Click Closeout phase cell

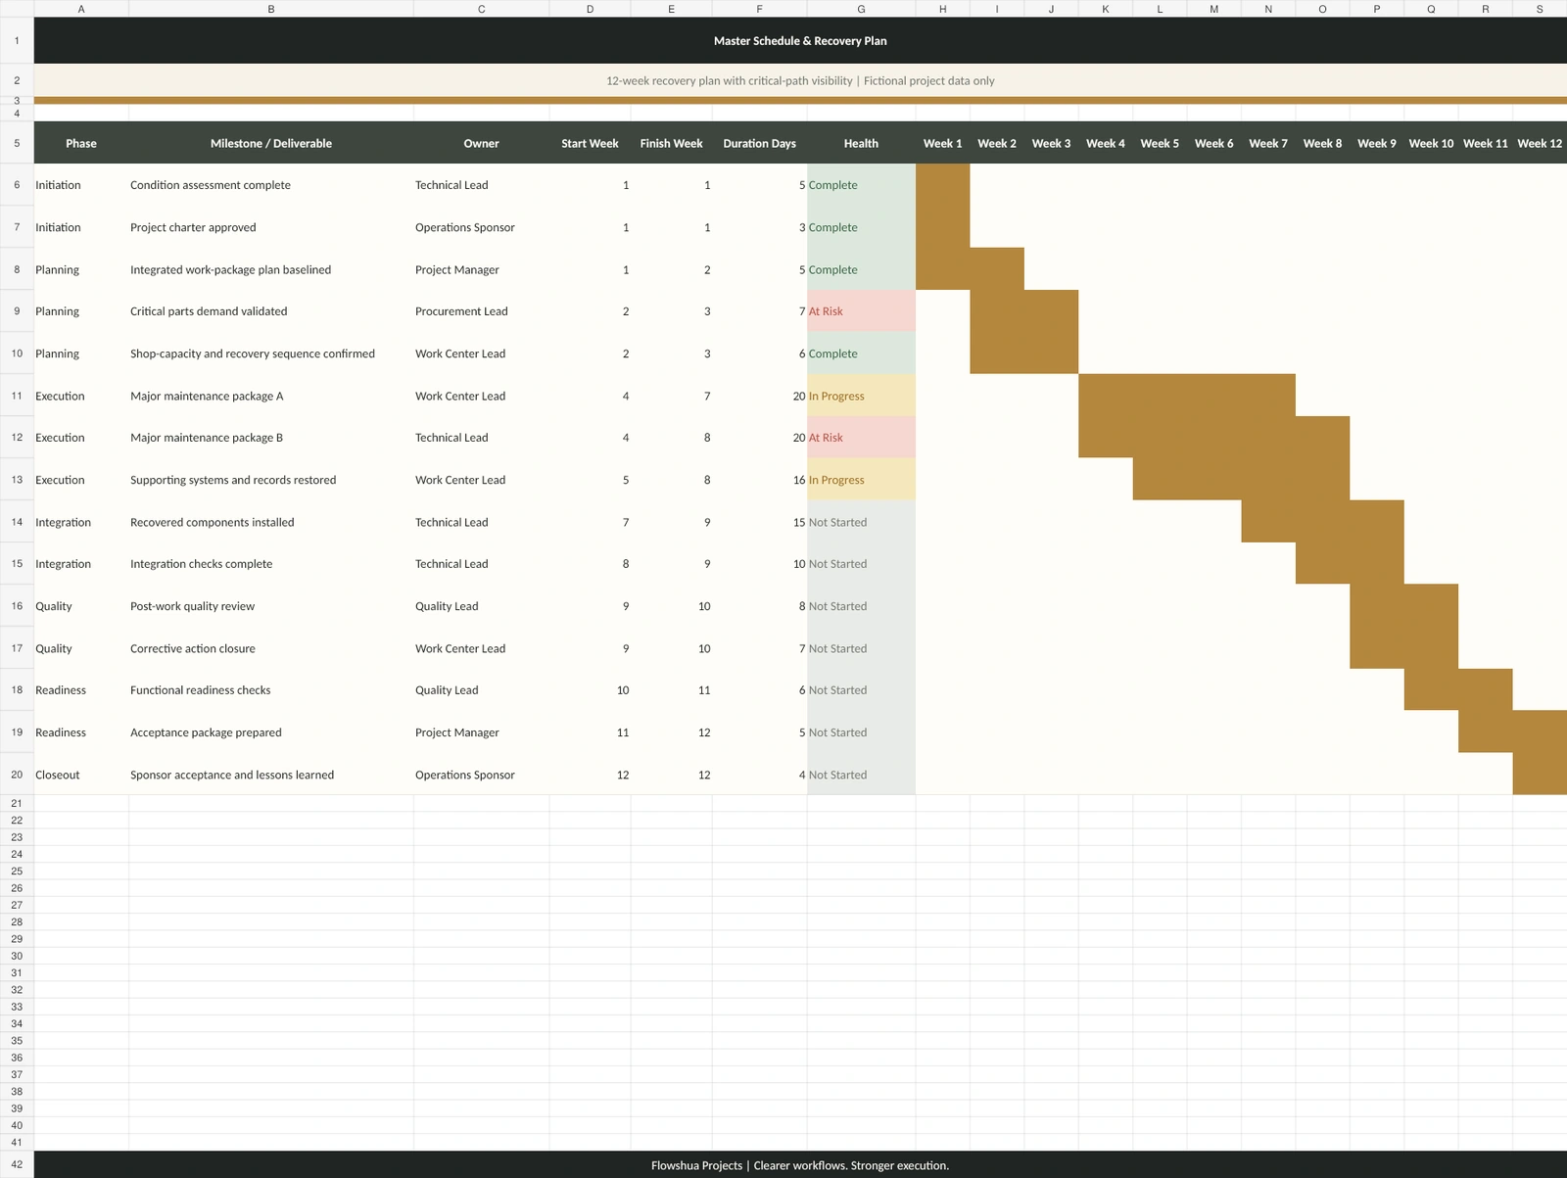81,775
